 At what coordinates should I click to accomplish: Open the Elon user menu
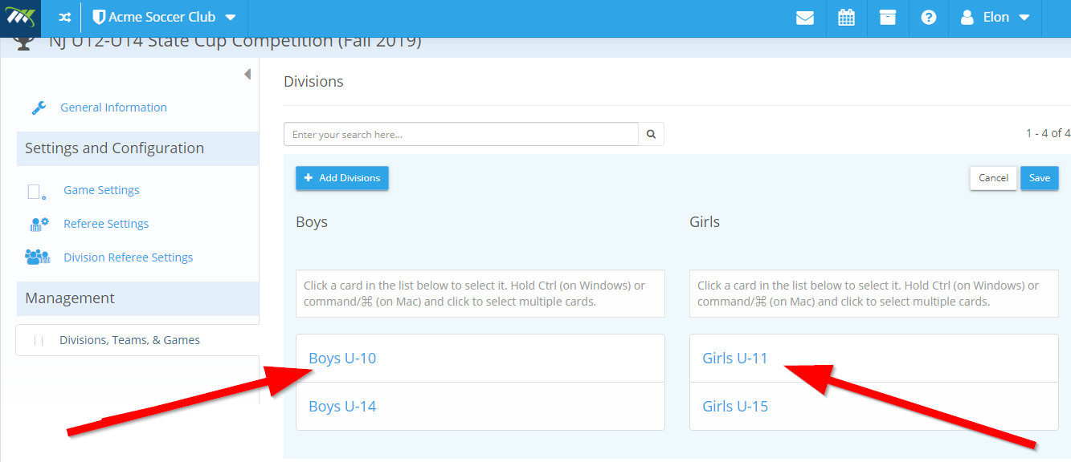click(x=995, y=18)
